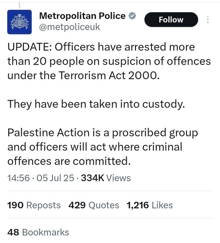Open the 48 Bookmarks count
The width and height of the screenshot is (220, 243).
(x=38, y=232)
